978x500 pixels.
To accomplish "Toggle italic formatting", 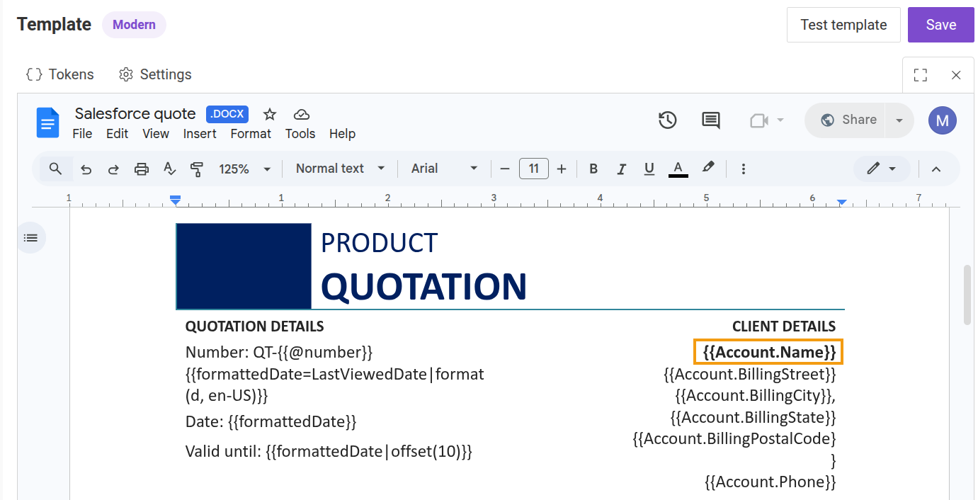I will click(621, 169).
